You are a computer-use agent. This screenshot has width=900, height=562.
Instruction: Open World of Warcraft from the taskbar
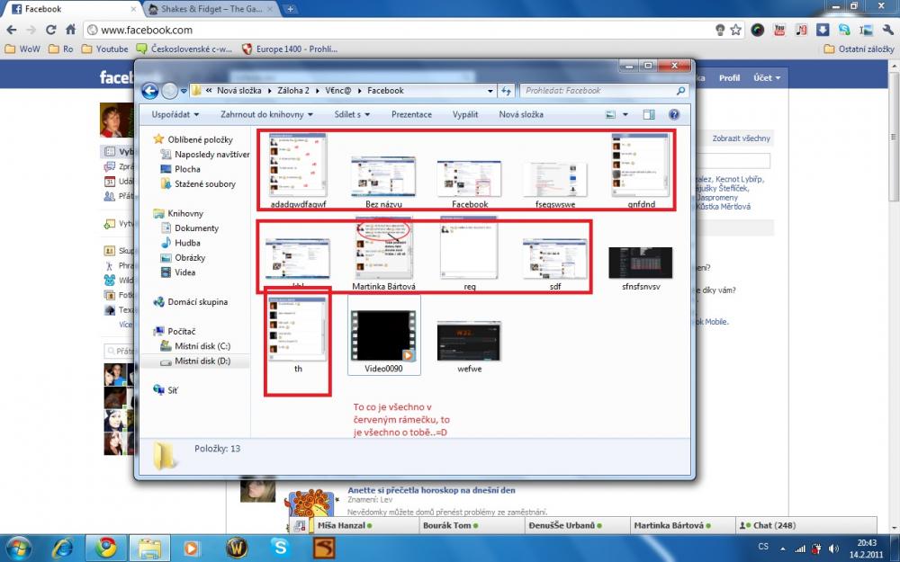[237, 549]
